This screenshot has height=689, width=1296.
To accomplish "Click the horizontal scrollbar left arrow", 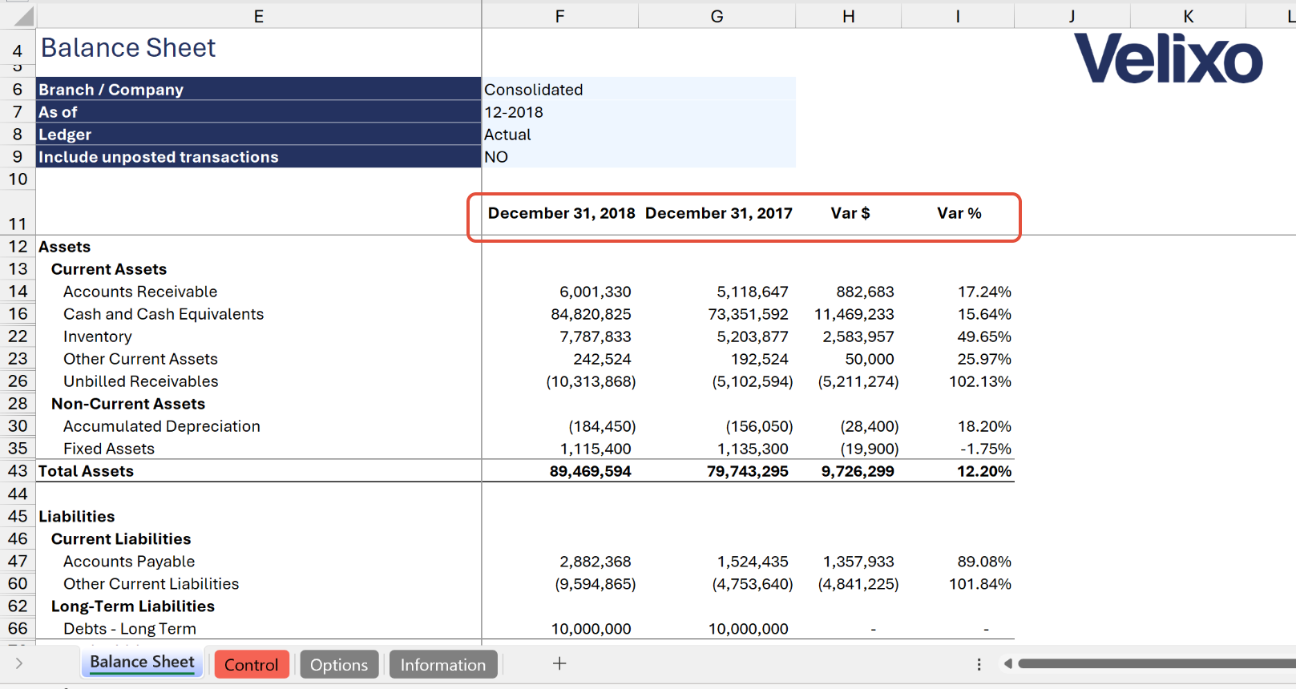I will [1007, 663].
